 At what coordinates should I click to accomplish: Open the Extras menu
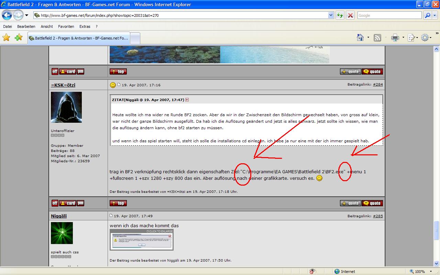85,26
